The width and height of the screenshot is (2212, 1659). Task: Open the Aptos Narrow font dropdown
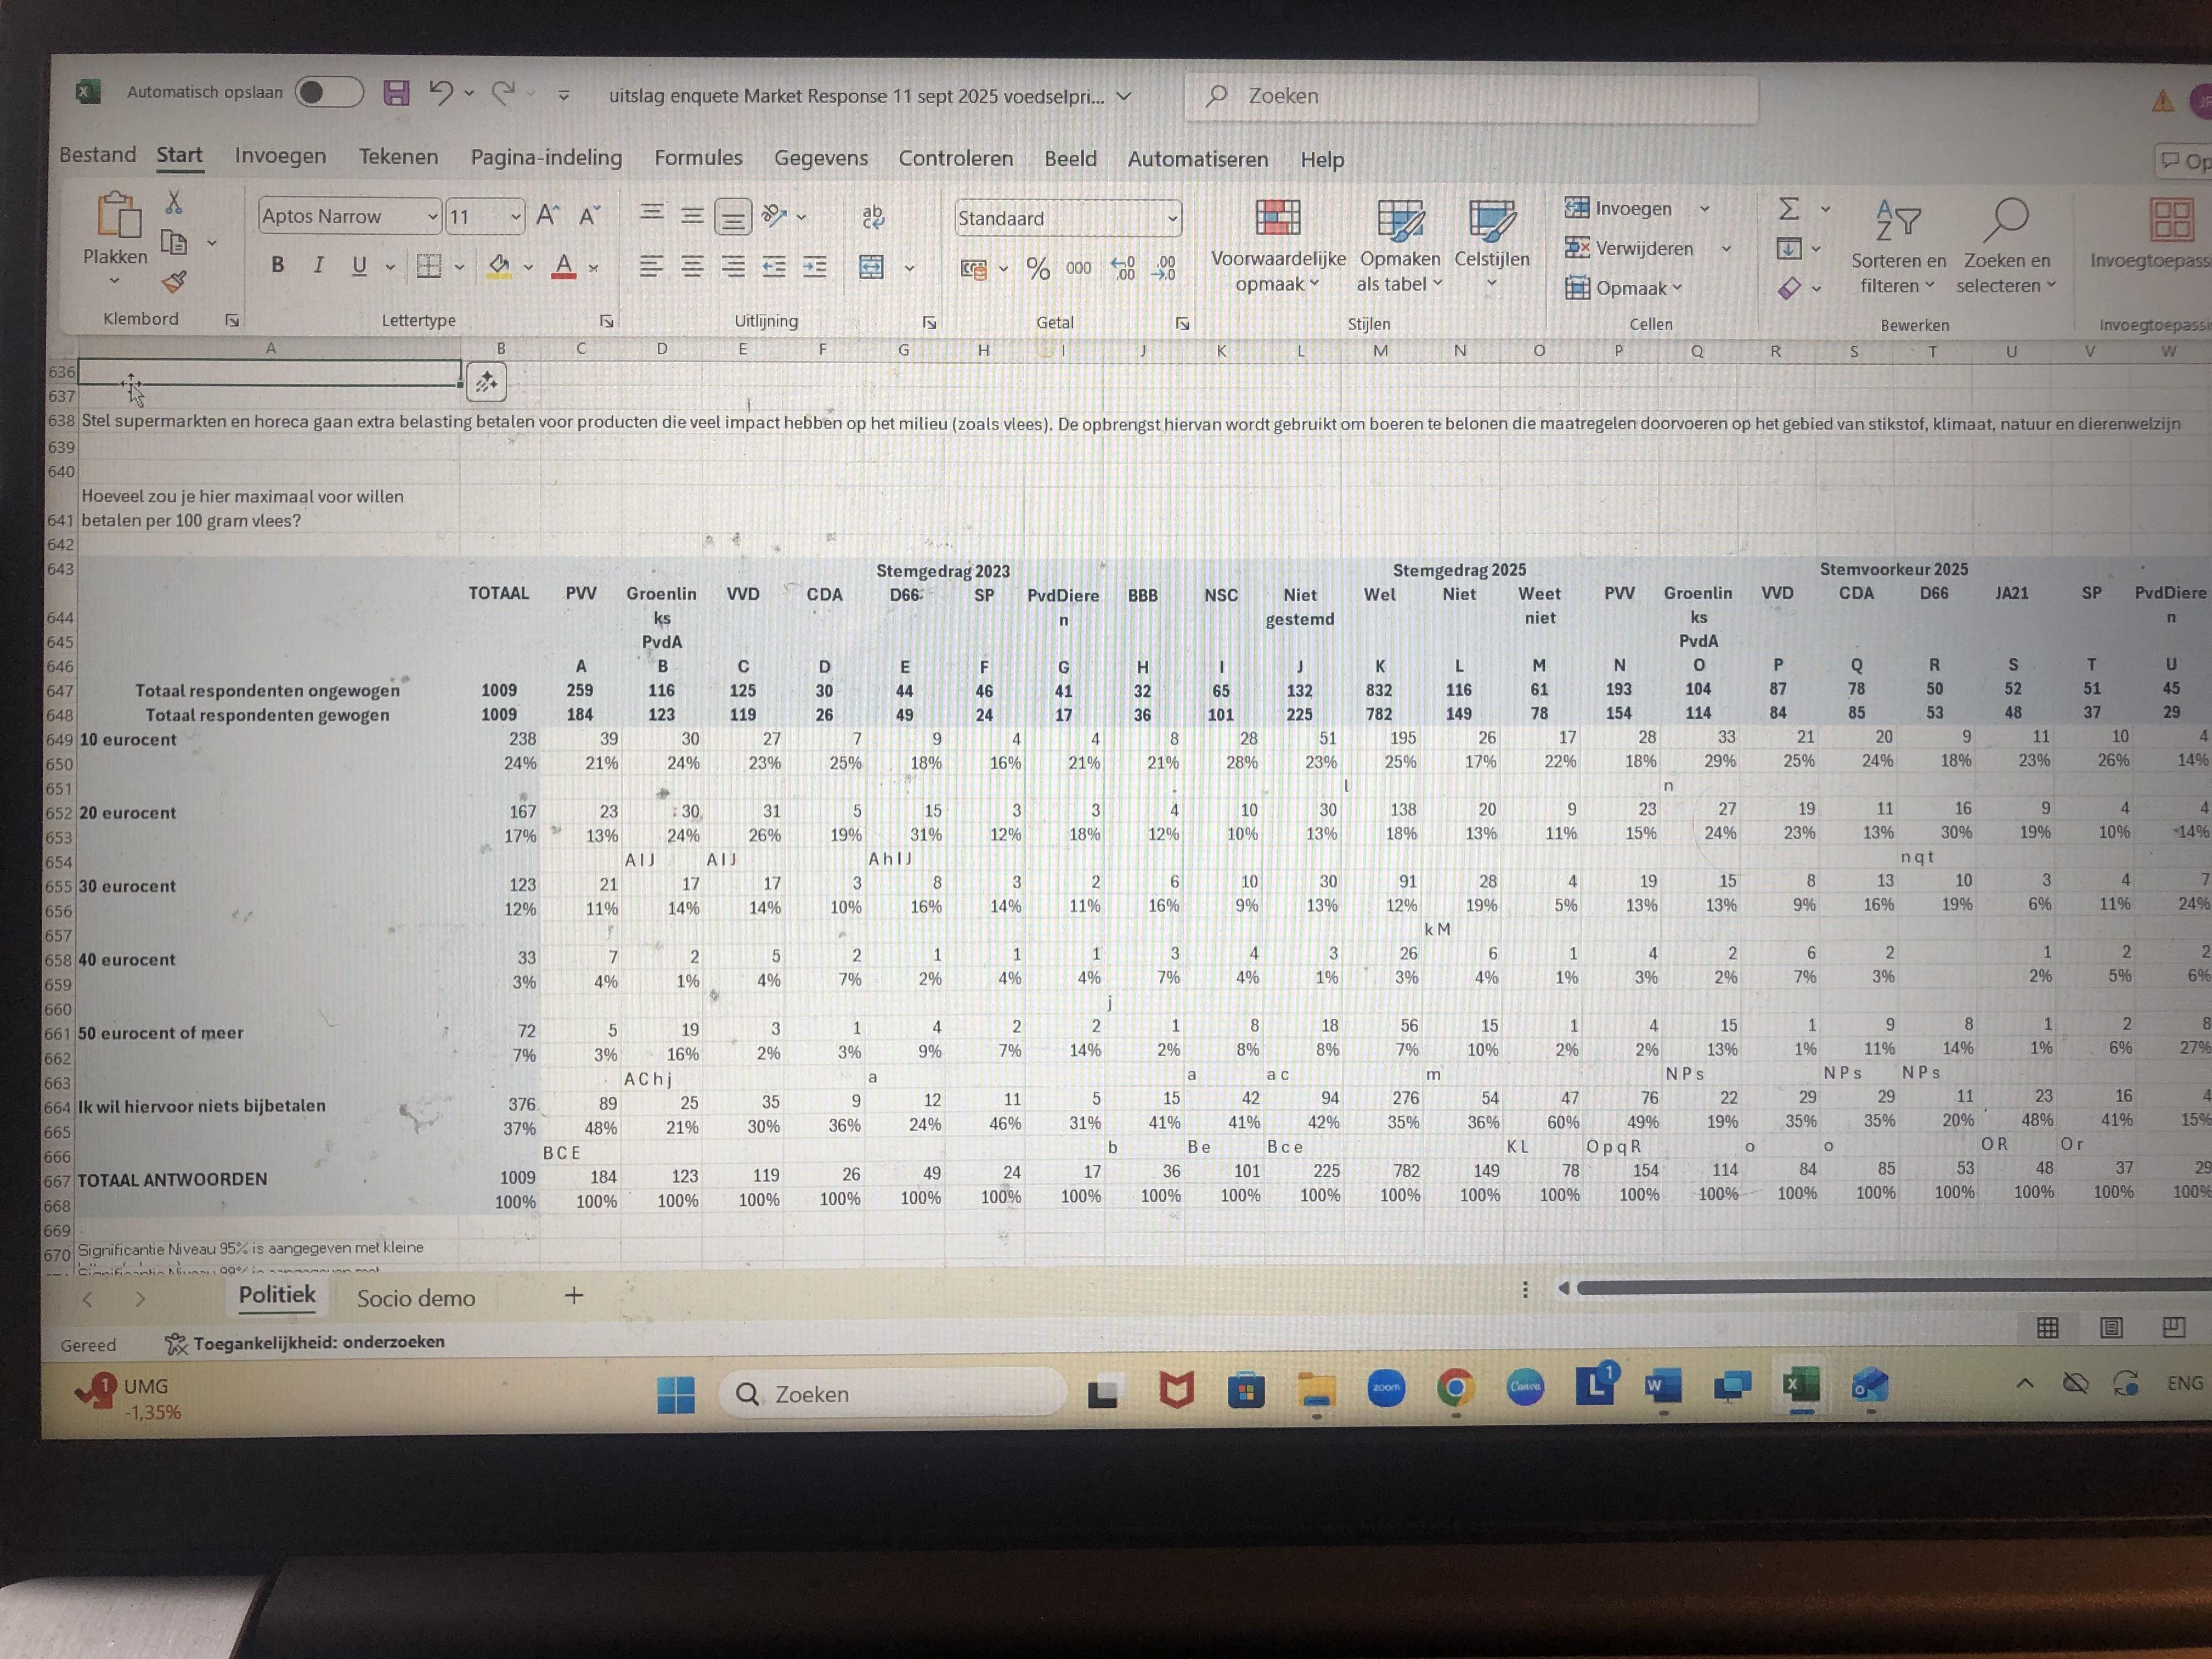432,216
